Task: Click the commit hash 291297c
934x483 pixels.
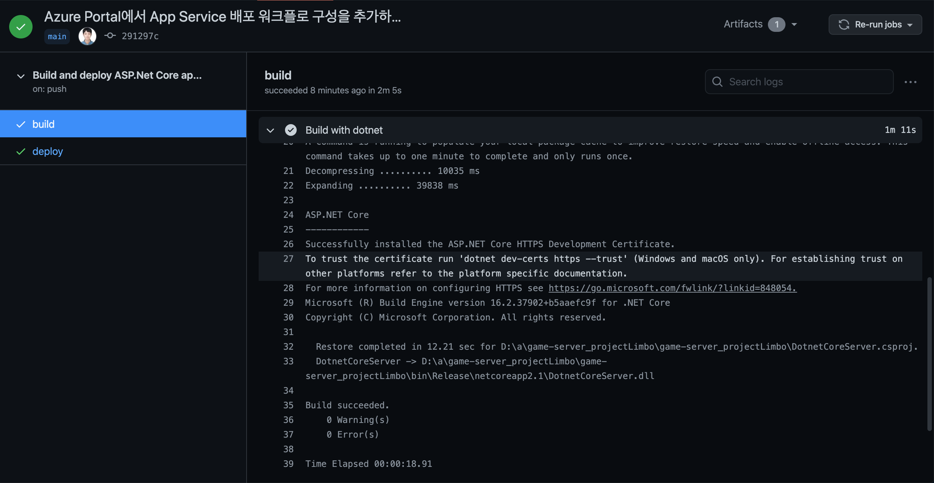Action: (140, 36)
